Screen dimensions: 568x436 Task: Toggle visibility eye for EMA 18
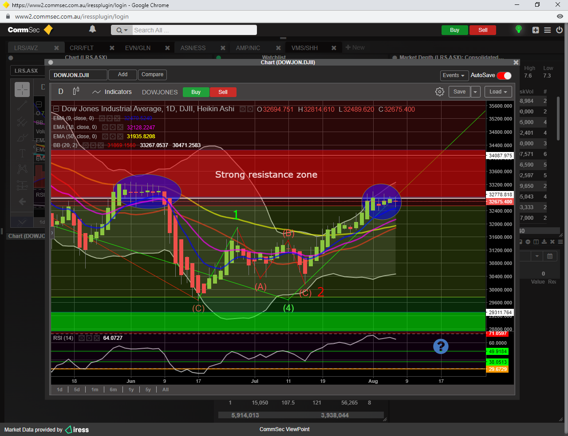point(105,127)
